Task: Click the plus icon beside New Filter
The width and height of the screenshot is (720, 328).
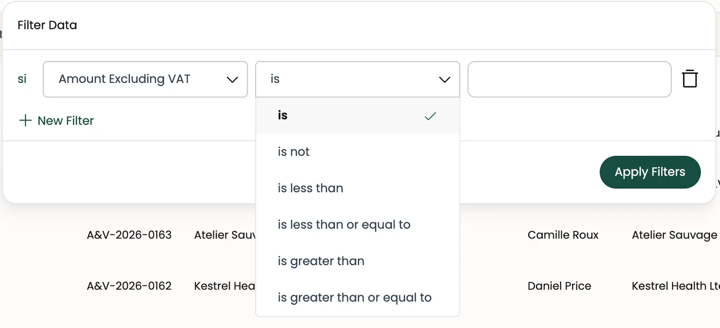Action: coord(25,121)
